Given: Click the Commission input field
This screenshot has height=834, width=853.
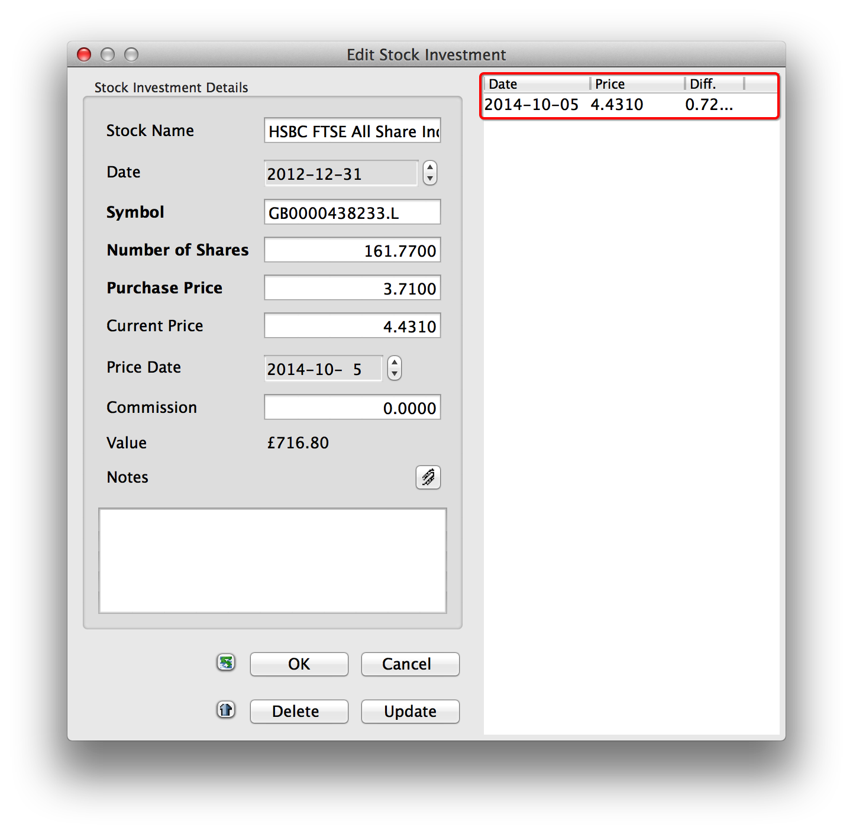Looking at the screenshot, I should (352, 408).
